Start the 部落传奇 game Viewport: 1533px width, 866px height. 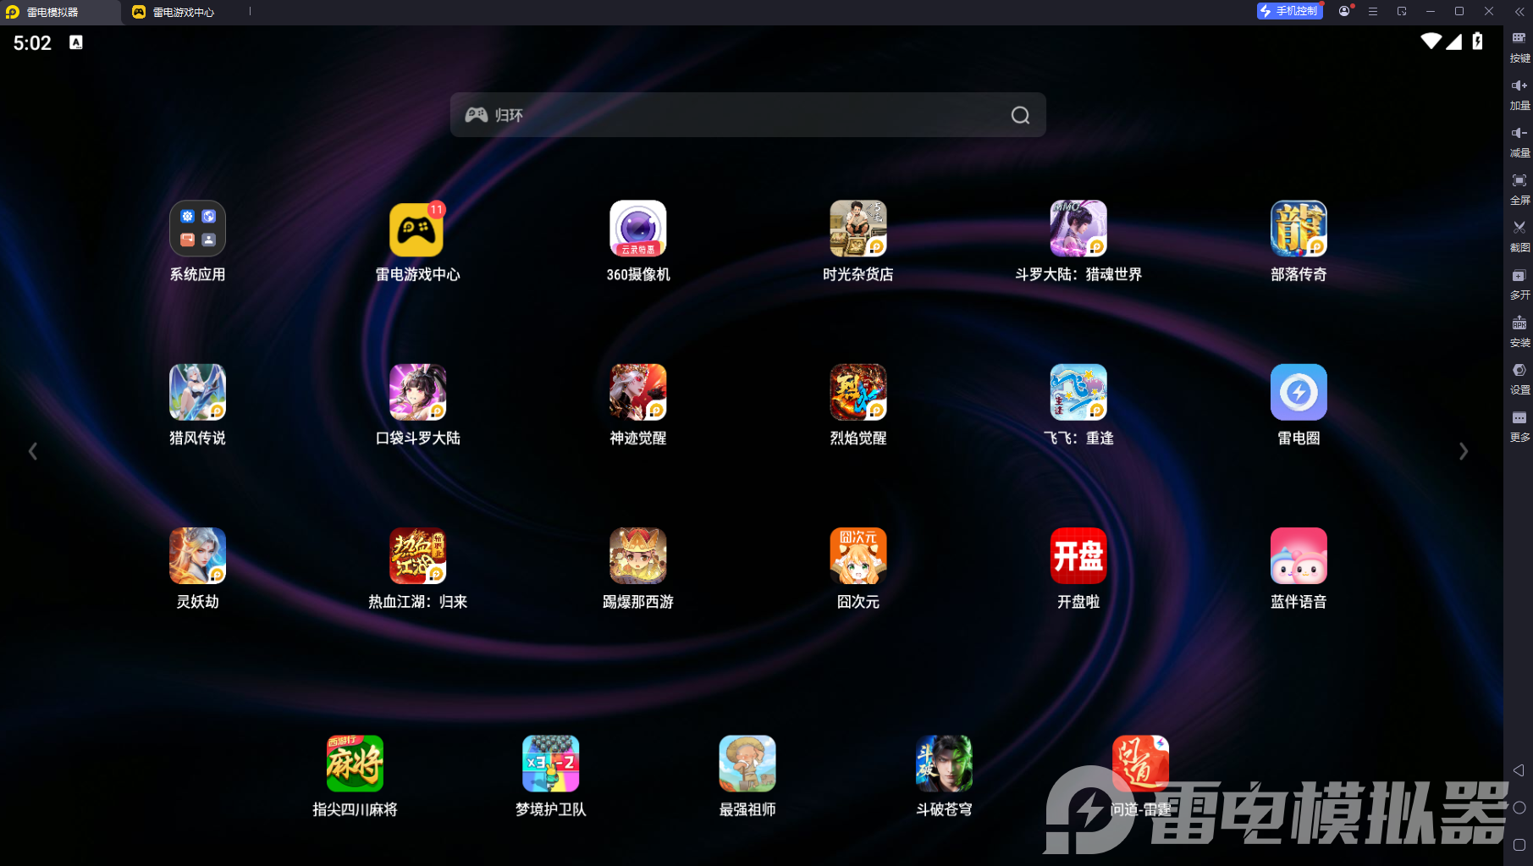1298,229
